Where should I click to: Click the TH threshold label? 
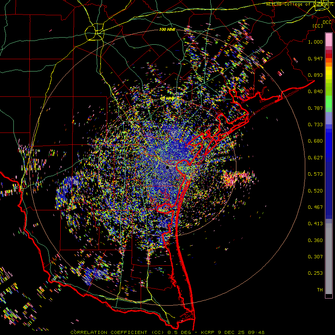320,290
